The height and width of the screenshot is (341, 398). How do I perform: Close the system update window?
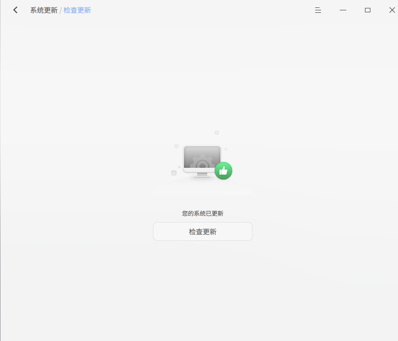coord(392,10)
